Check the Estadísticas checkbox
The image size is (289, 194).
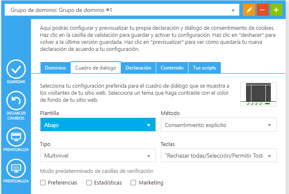(89, 183)
